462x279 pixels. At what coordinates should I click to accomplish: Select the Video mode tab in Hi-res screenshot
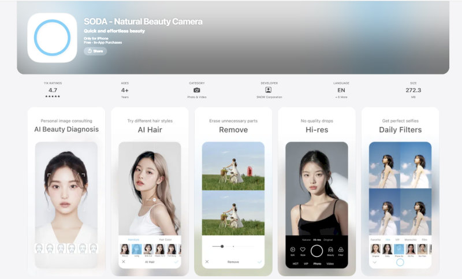[330, 263]
